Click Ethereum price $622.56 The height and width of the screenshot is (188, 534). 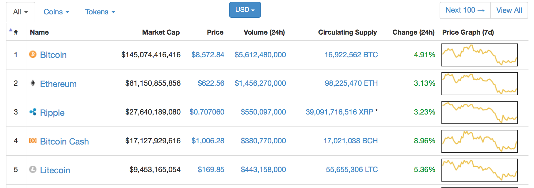tap(211, 83)
